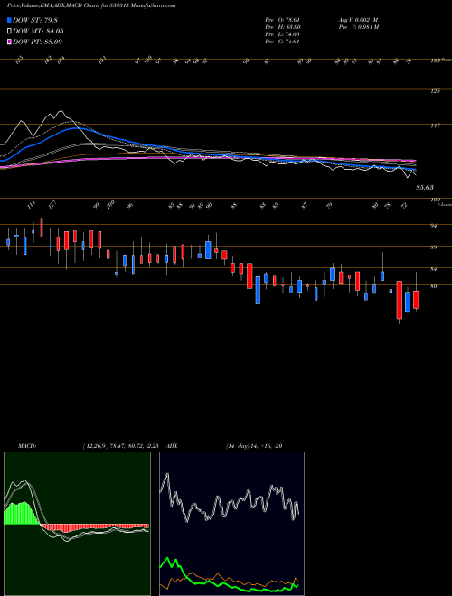Click the 84 candlestick axis label
452x596 pixels.
tap(434, 269)
